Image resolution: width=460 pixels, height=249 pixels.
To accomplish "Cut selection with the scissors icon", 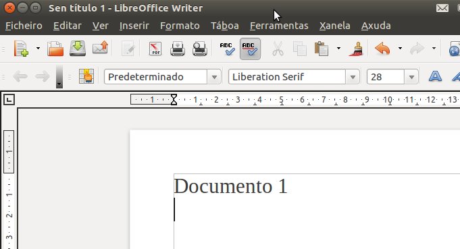I will click(x=278, y=49).
